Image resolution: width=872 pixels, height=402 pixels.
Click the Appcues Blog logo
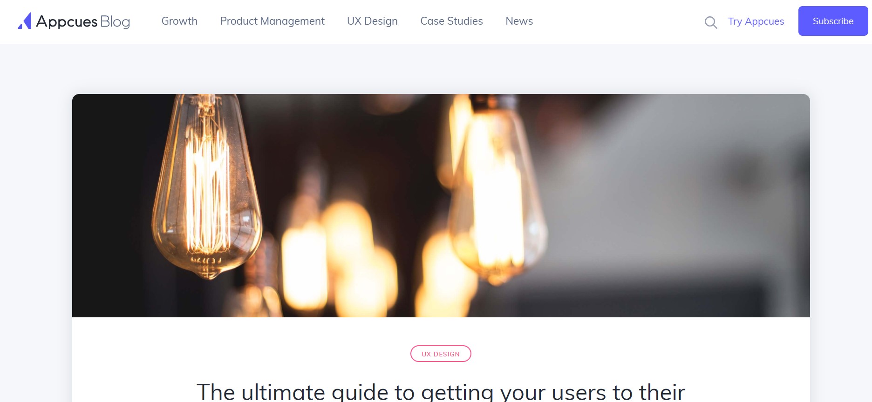point(74,21)
